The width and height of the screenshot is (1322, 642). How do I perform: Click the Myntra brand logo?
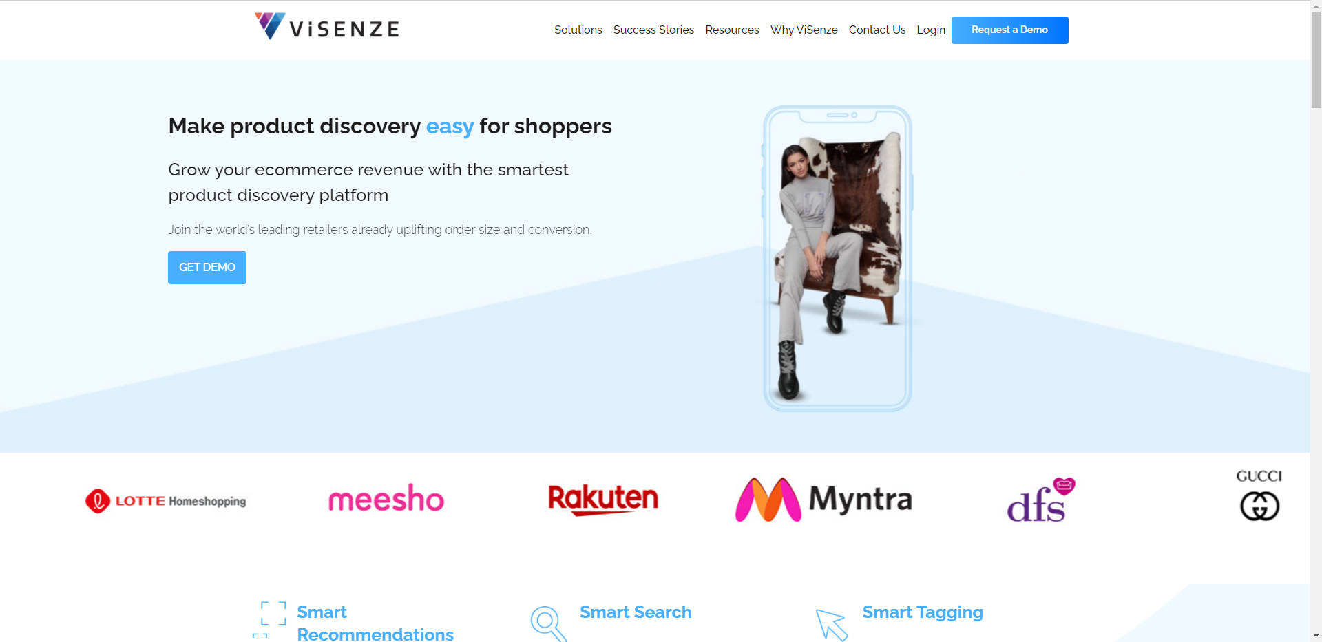[x=823, y=500]
